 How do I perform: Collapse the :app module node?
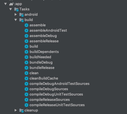pos(6,4)
